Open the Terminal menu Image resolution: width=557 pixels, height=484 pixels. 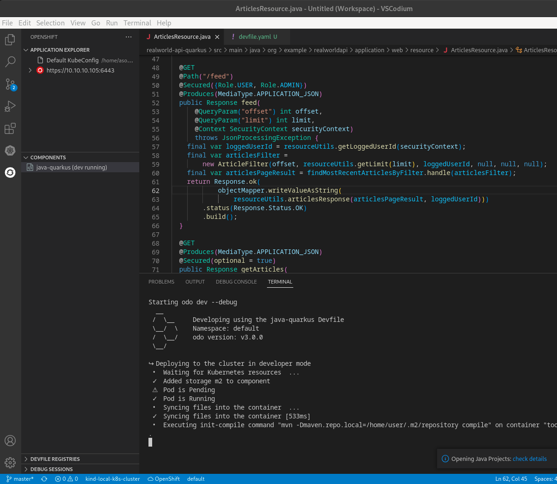point(137,23)
